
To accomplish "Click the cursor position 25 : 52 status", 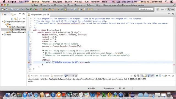I will click(x=122, y=88).
